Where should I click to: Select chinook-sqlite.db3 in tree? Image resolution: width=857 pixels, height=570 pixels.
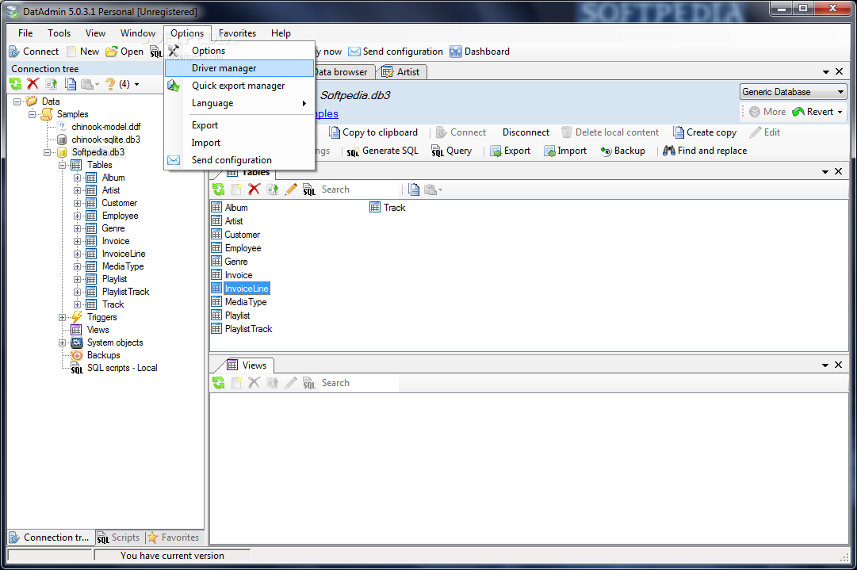pos(99,140)
